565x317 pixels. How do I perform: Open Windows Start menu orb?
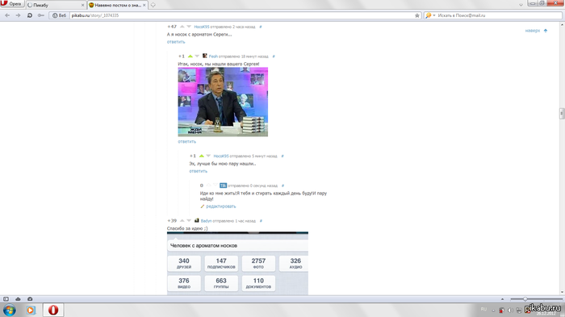[10, 311]
